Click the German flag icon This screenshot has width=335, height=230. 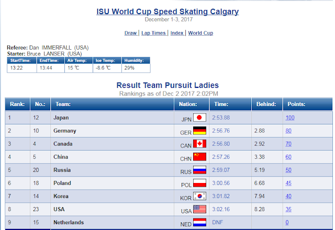tap(199, 131)
